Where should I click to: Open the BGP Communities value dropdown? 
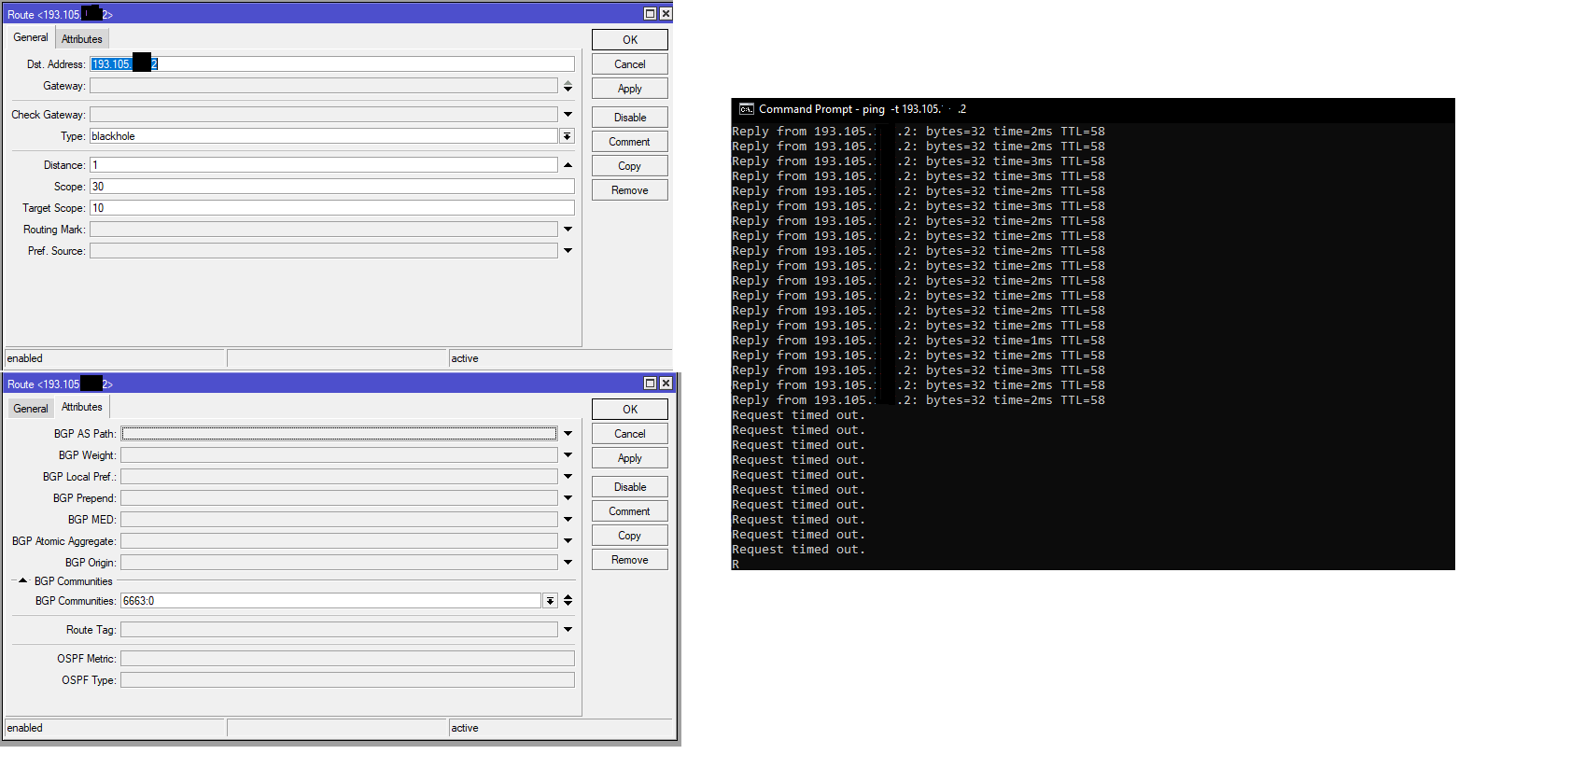550,601
